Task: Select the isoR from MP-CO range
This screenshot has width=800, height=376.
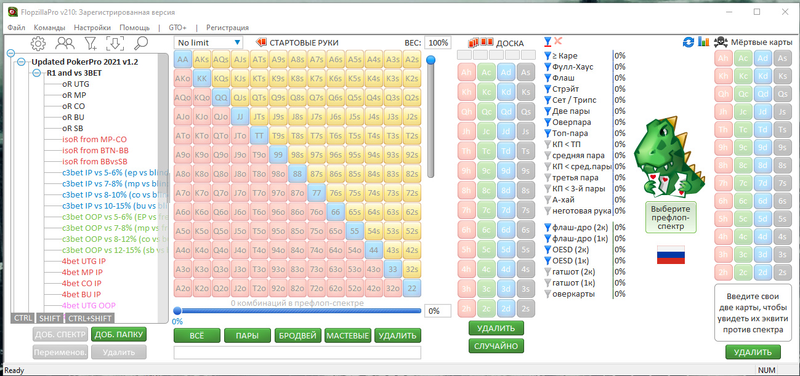Action: [x=94, y=139]
